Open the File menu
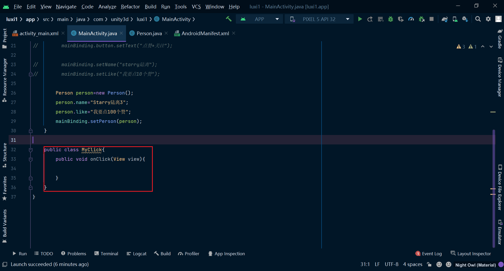 pos(18,7)
